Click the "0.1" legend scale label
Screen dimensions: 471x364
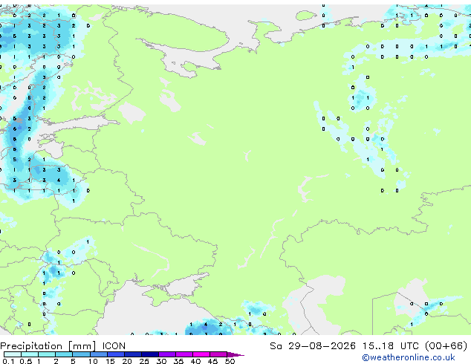tap(8, 361)
